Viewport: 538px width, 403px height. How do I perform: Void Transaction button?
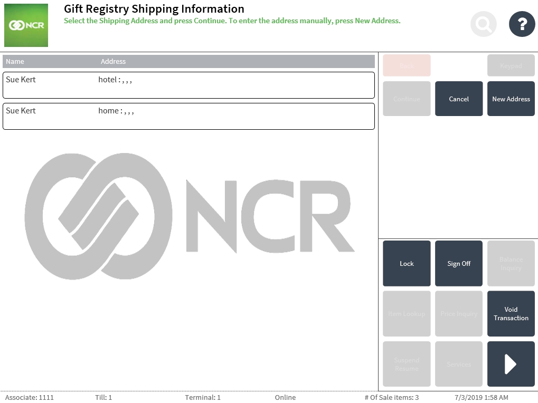511,313
